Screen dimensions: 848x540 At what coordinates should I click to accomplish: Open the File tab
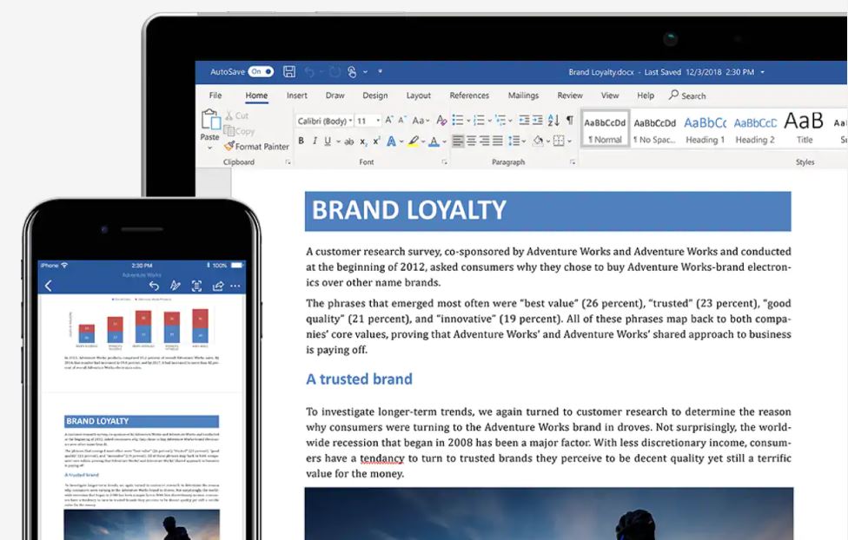[215, 95]
